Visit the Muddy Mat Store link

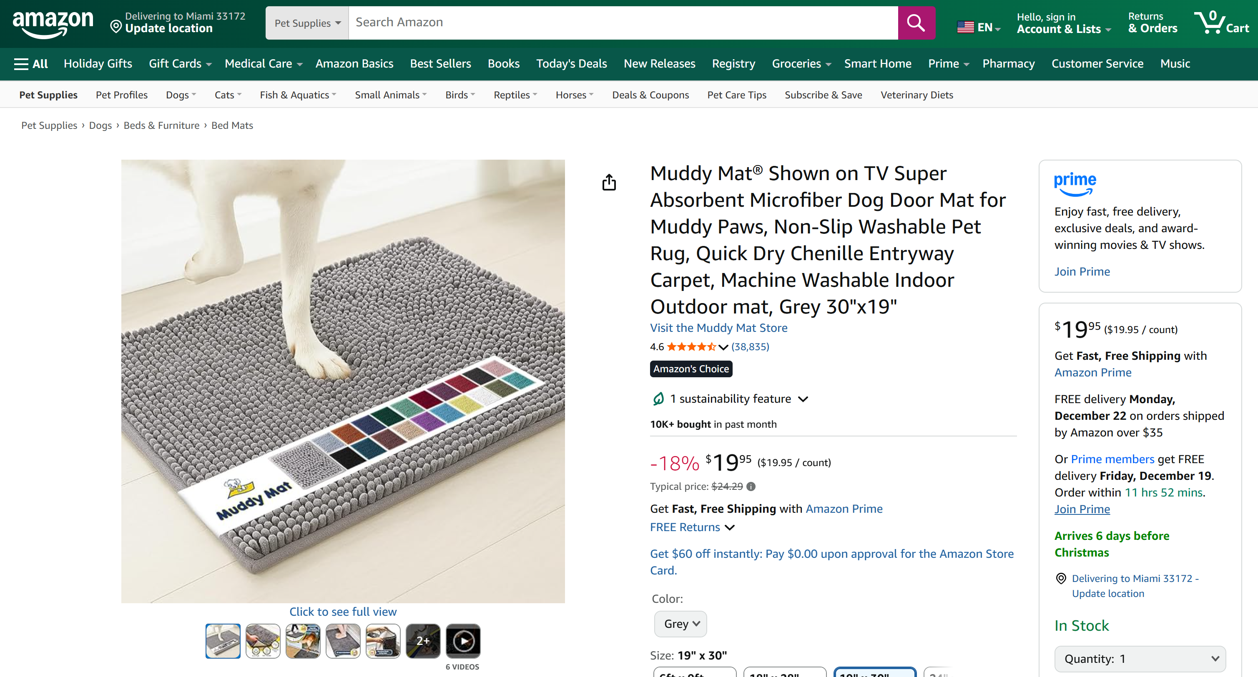tap(718, 328)
